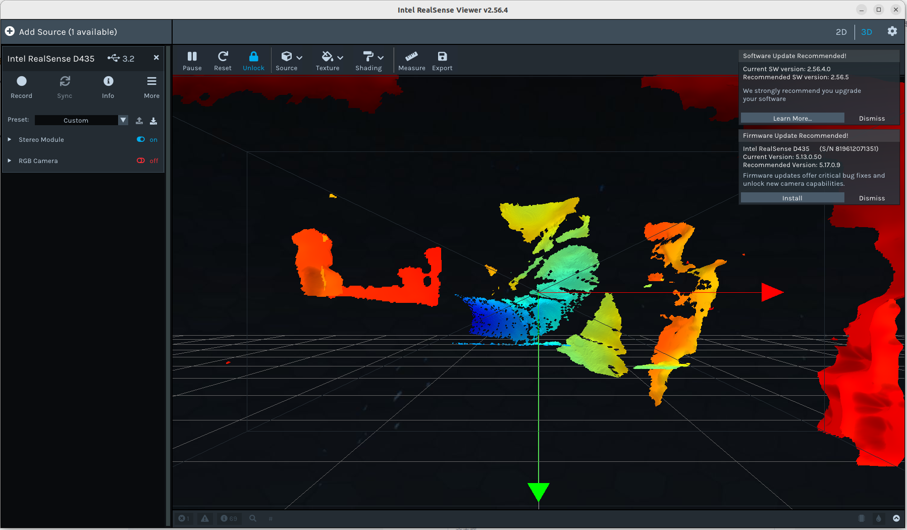
Task: Reset the 3D view
Action: click(x=223, y=61)
